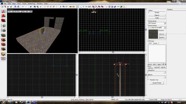Click the VisGroups Show button
Viewport: 186px width, 104px height.
(150, 64)
